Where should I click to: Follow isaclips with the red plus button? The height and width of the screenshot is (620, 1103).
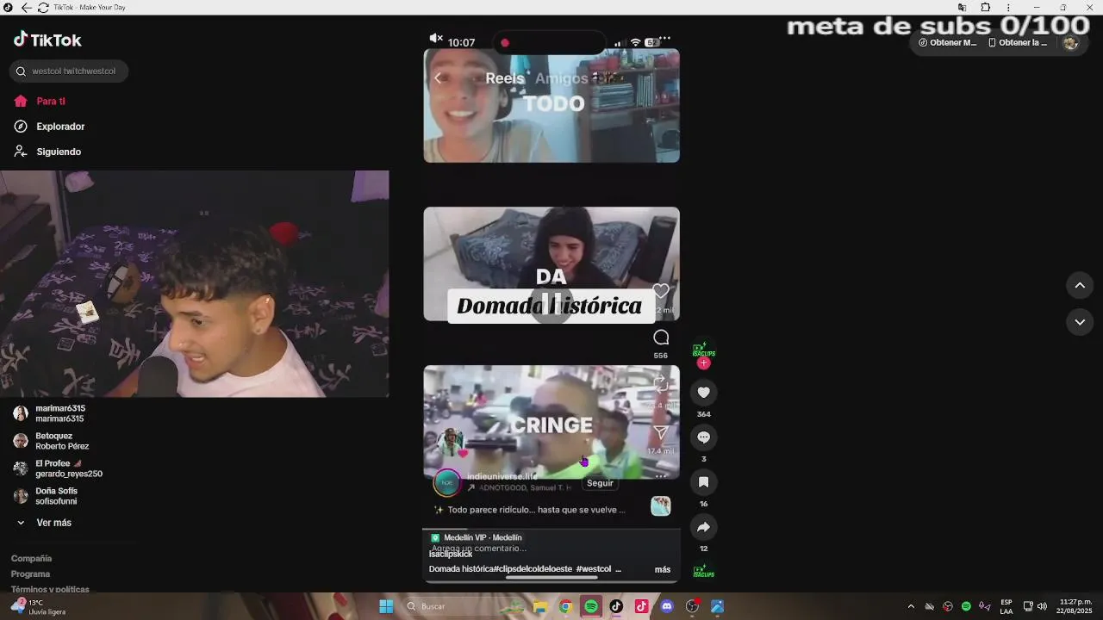tap(703, 363)
